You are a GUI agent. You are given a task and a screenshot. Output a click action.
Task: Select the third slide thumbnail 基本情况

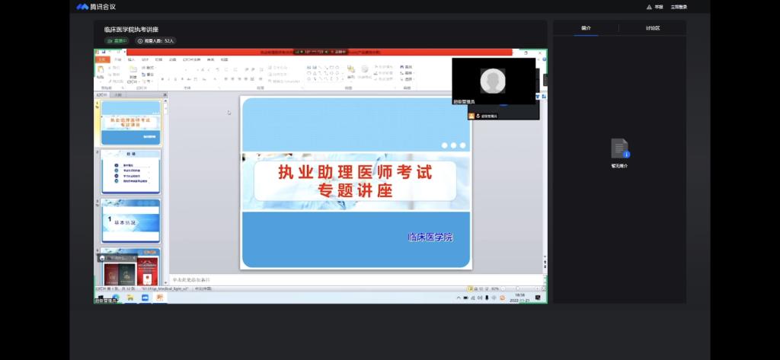[131, 221]
